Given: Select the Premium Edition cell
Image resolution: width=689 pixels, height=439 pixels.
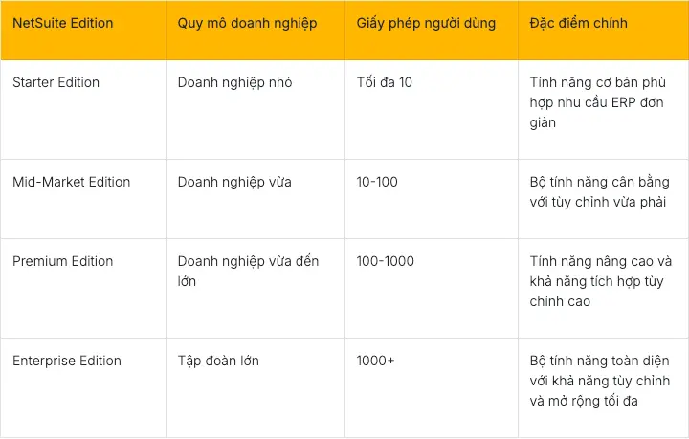Looking at the screenshot, I should pyautogui.click(x=63, y=261).
